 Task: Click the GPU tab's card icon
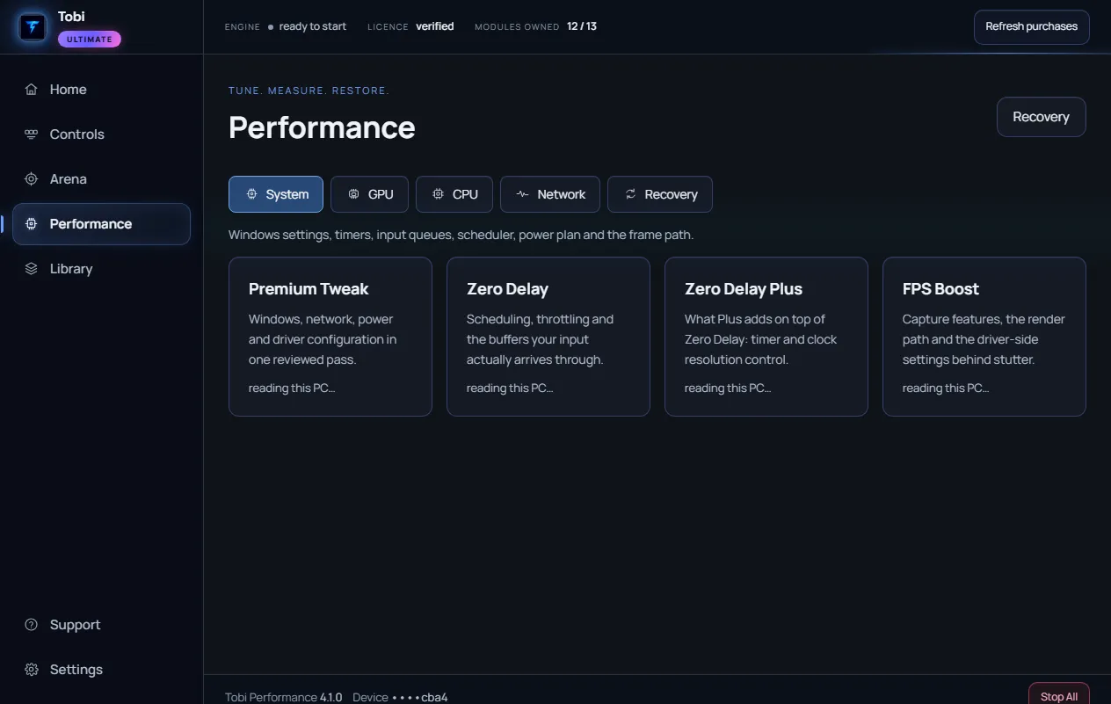click(x=353, y=194)
